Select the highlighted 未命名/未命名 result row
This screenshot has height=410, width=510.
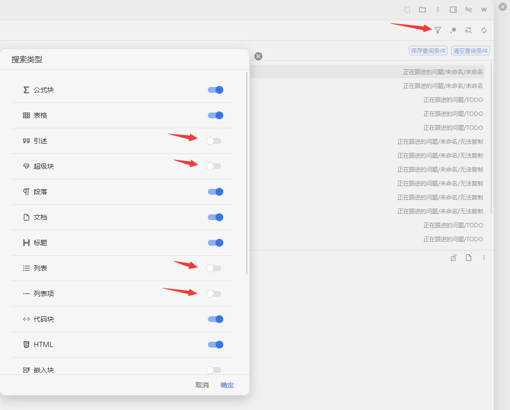click(367, 72)
